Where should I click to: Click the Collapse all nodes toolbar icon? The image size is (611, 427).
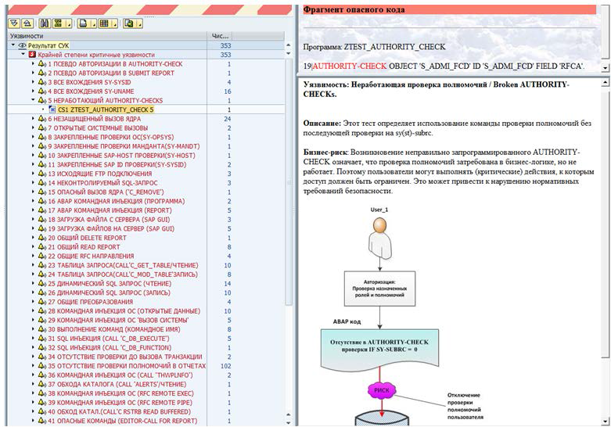coord(27,23)
